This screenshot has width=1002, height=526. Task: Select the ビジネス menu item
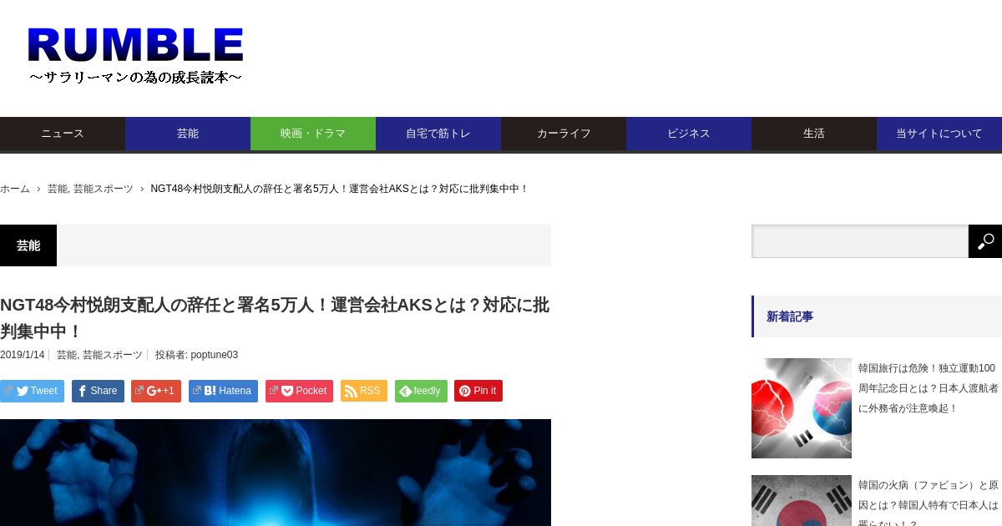pos(689,134)
